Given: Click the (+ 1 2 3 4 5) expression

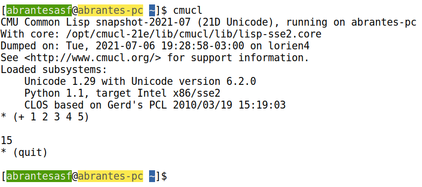Looking at the screenshot, I should (x=51, y=117).
